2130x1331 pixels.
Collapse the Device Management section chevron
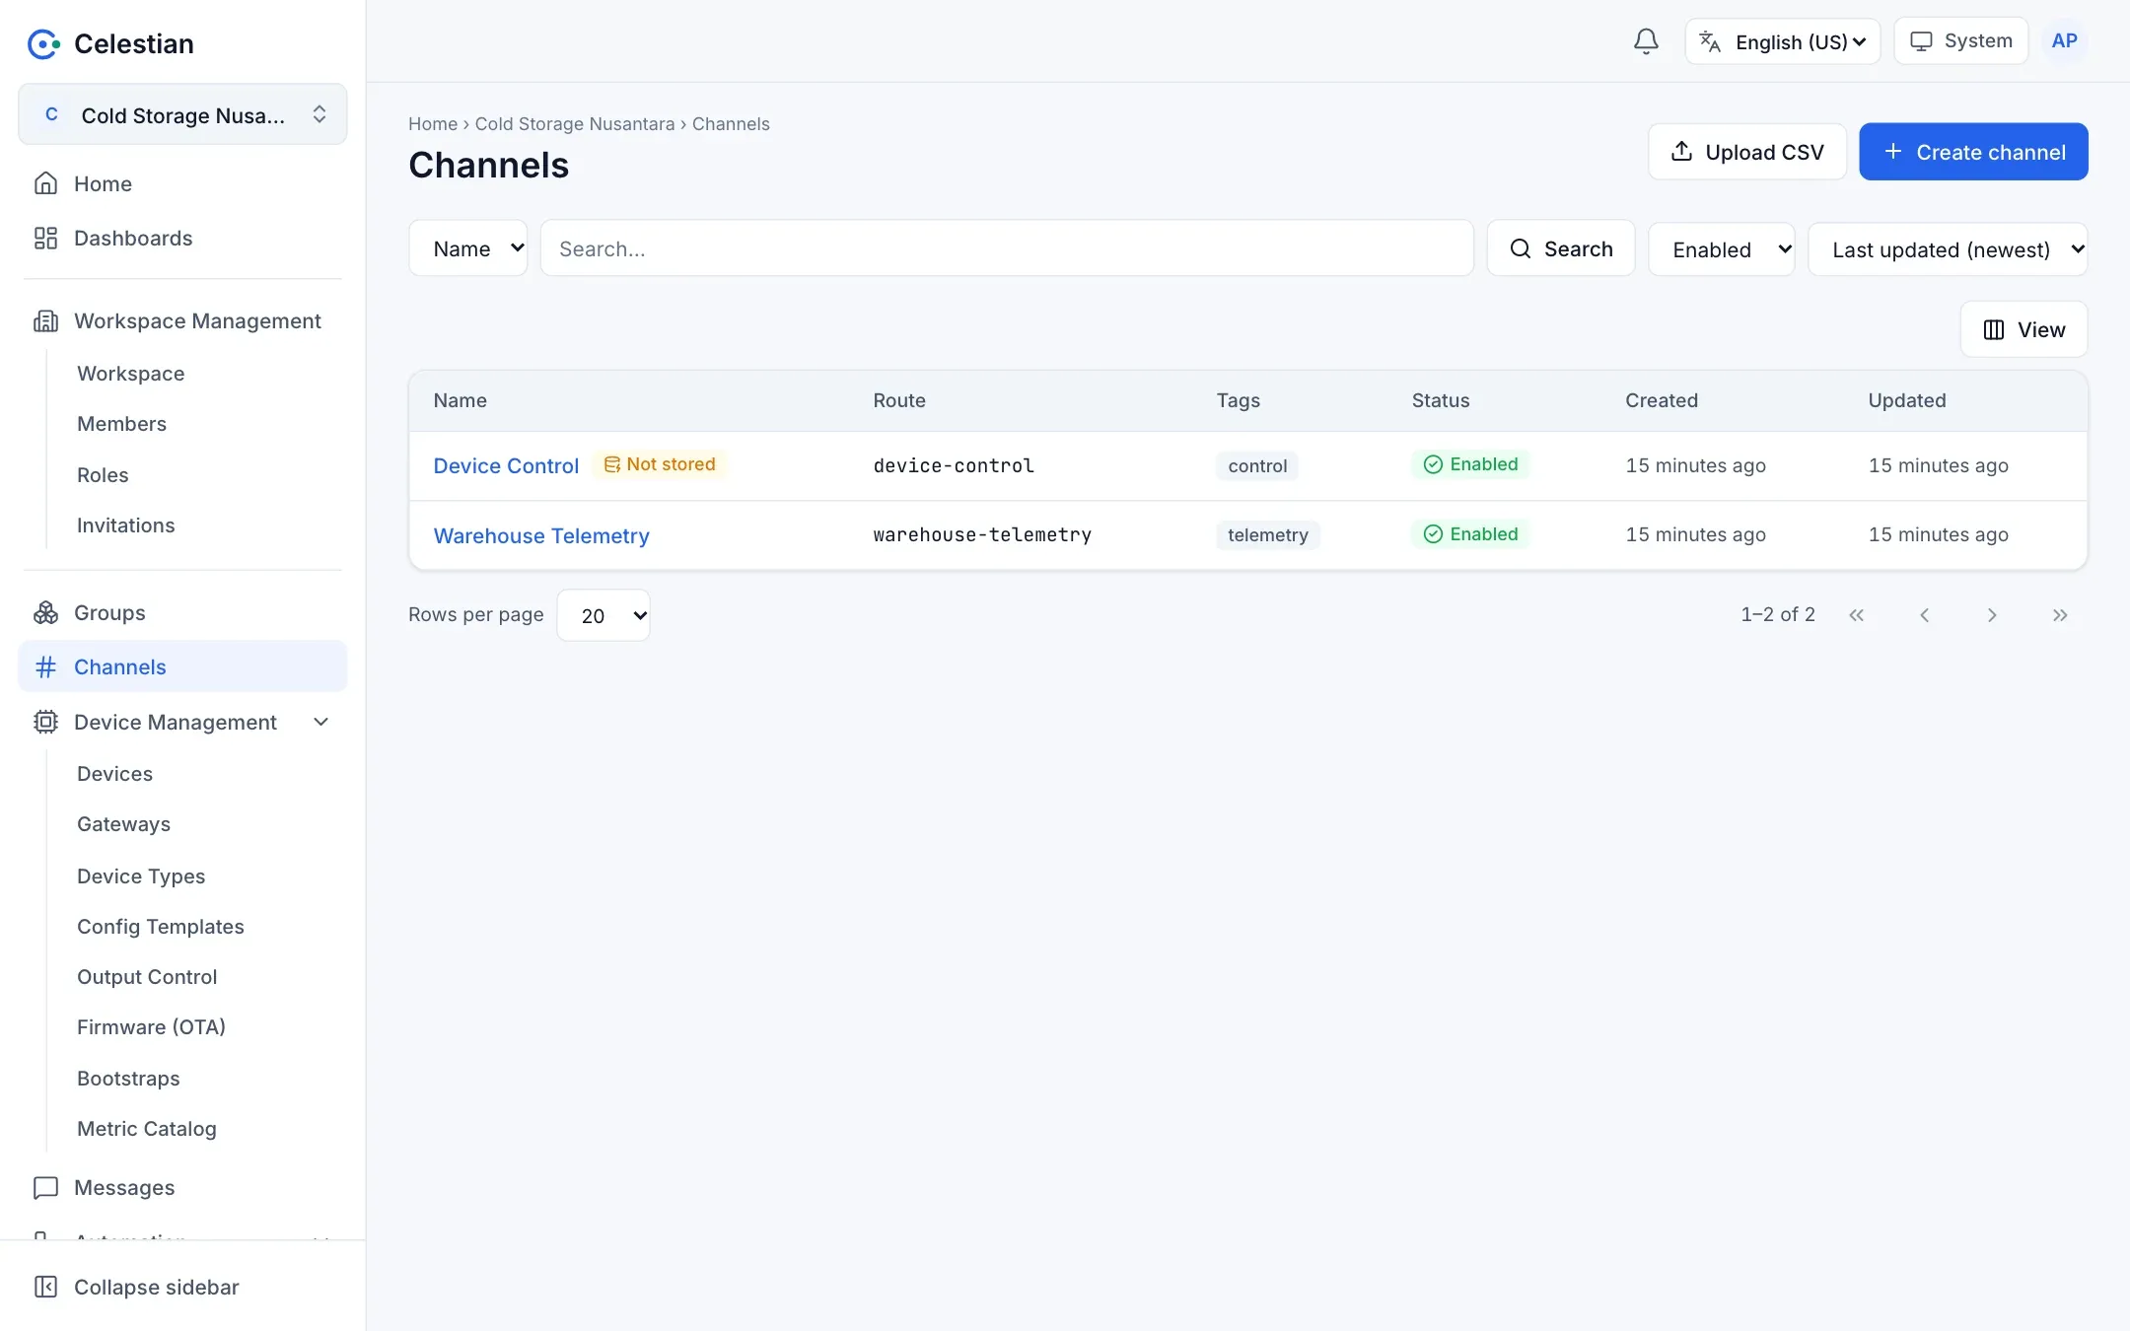point(320,722)
